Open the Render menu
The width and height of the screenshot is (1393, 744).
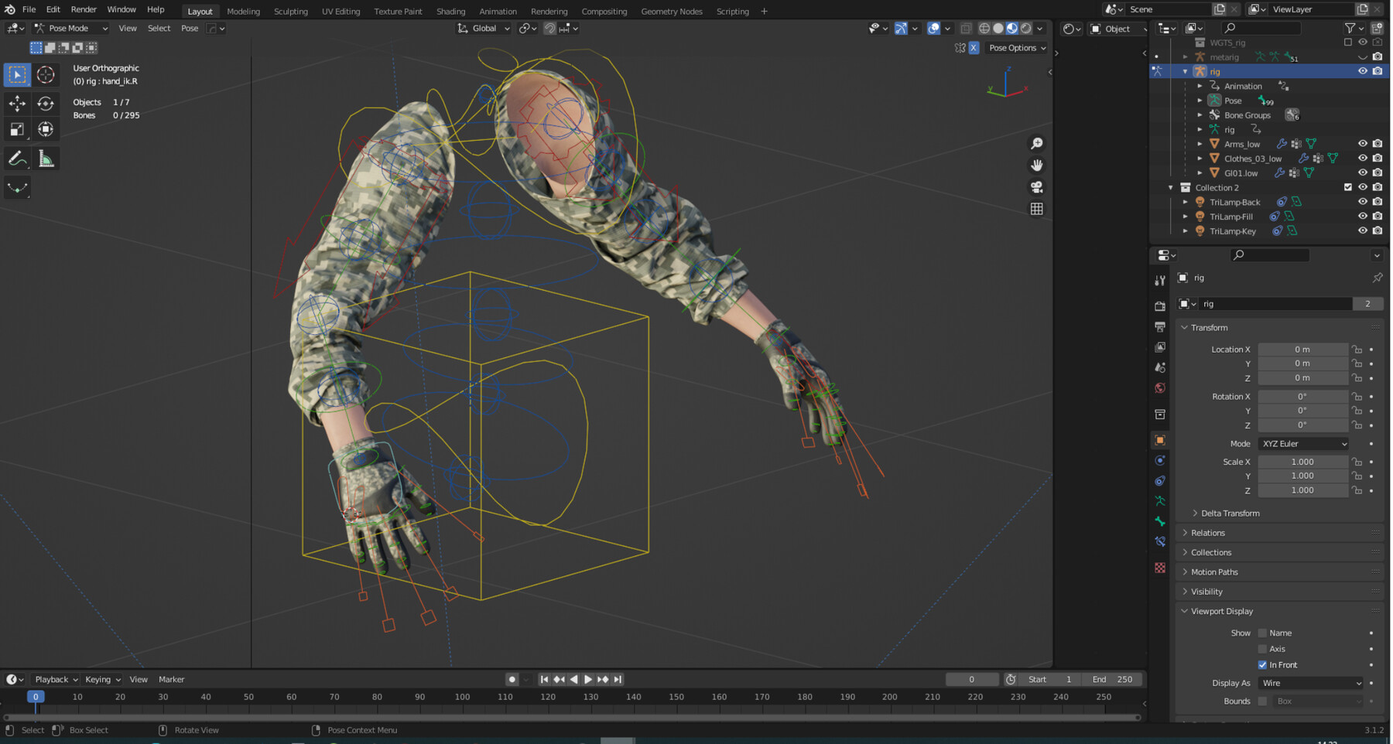(x=84, y=9)
